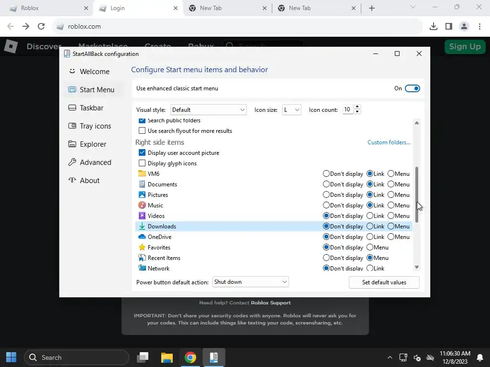This screenshot has width=490, height=367.
Task: Click the Tray icons sidebar icon
Action: click(x=72, y=126)
